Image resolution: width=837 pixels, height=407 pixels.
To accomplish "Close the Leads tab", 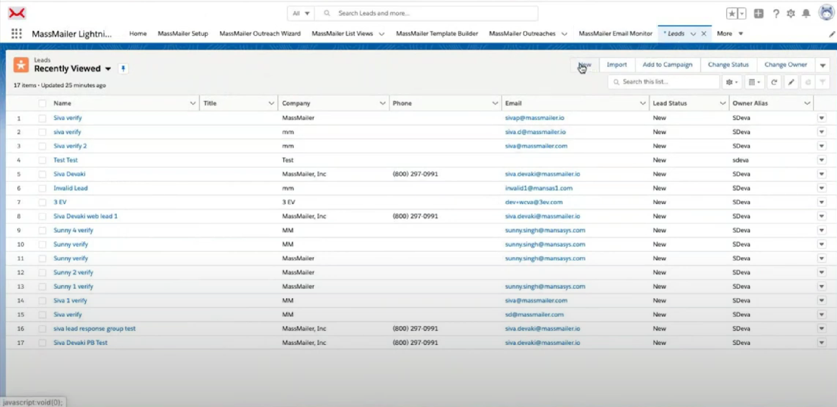I will (704, 34).
